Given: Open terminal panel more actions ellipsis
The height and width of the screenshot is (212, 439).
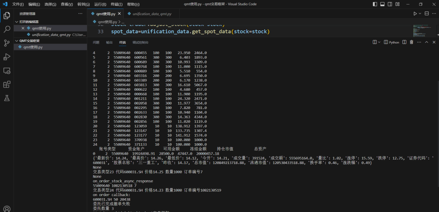Looking at the screenshot, I should (419, 42).
